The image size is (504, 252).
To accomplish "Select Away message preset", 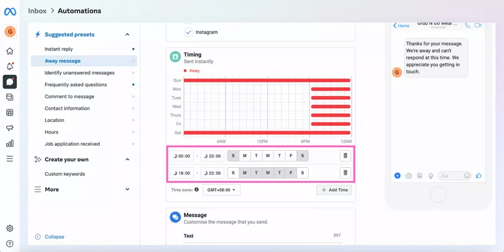I will pyautogui.click(x=84, y=61).
